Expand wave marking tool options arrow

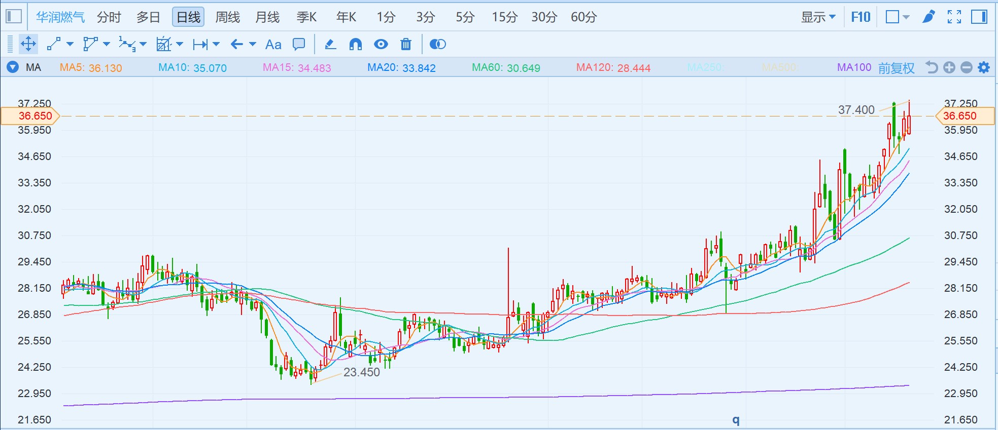pos(143,44)
